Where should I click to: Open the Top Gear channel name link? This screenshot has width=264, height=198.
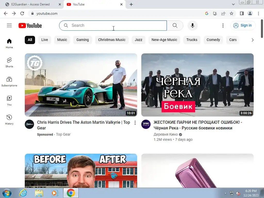point(63,134)
